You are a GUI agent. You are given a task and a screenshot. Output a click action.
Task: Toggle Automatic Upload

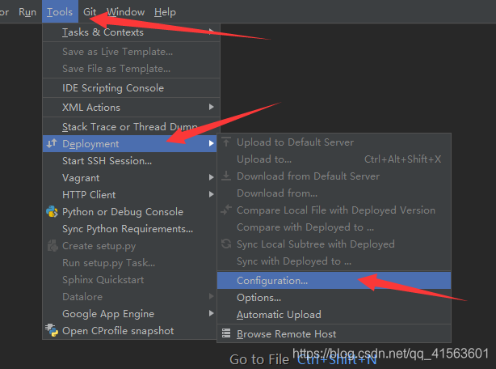coord(334,315)
